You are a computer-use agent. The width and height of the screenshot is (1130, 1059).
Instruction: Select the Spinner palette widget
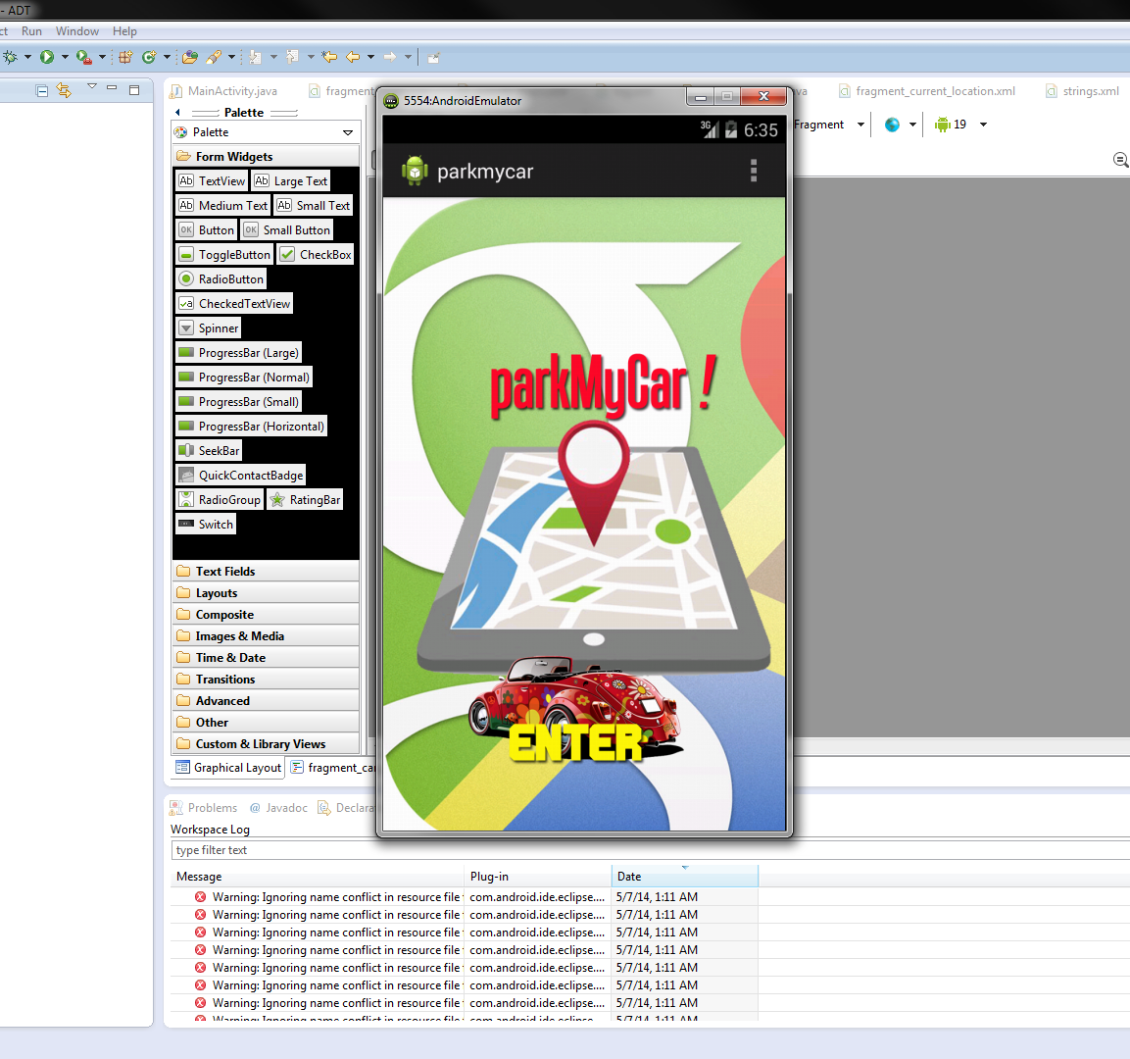tap(209, 328)
